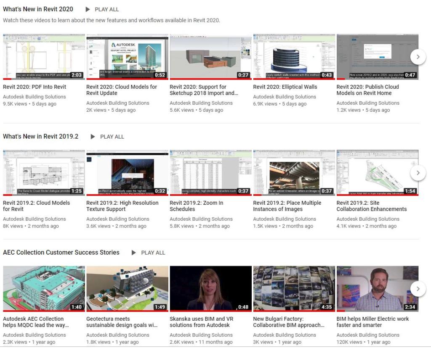Viewport: 431px width, 348px height.
Task: Click title Geotectura meets sustainable design goals
Action: click(122, 322)
